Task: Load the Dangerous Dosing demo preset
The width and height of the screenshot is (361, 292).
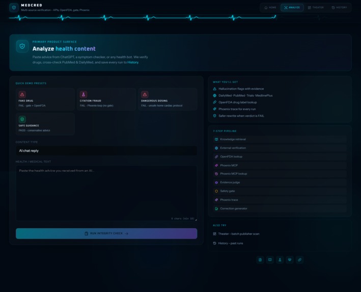Action: tap(168, 99)
